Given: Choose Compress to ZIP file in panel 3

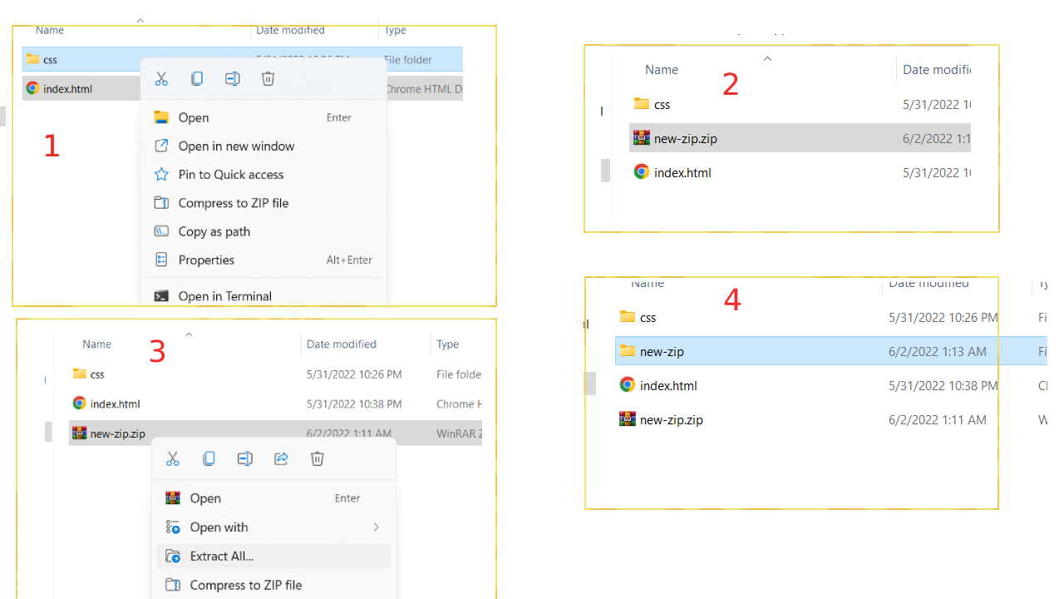Looking at the screenshot, I should point(273,585).
